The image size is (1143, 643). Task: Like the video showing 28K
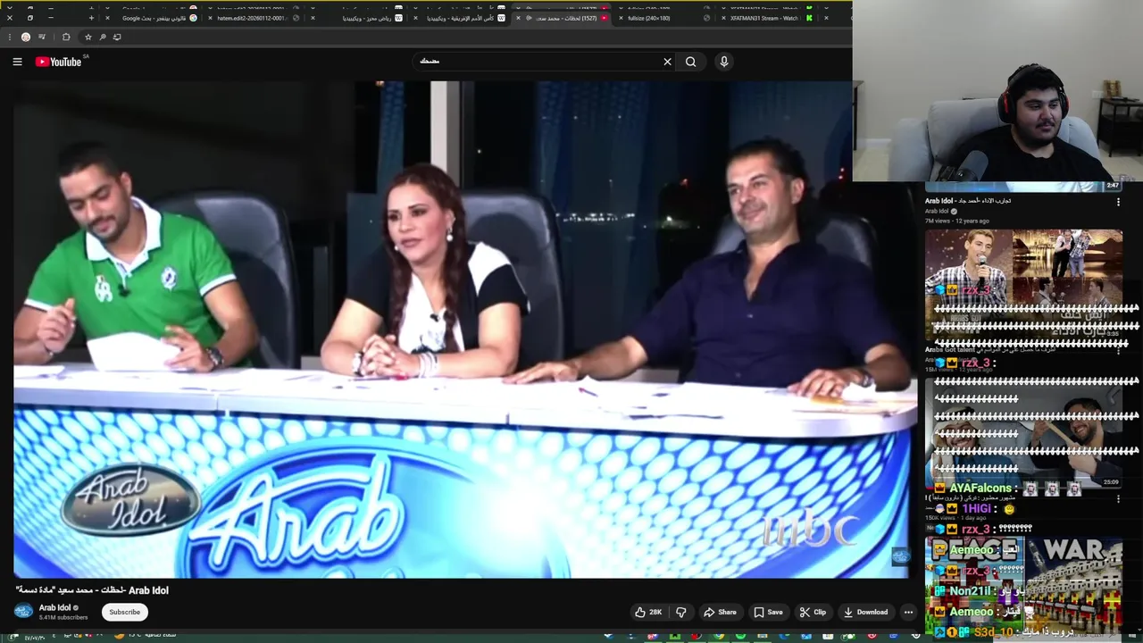click(x=648, y=612)
